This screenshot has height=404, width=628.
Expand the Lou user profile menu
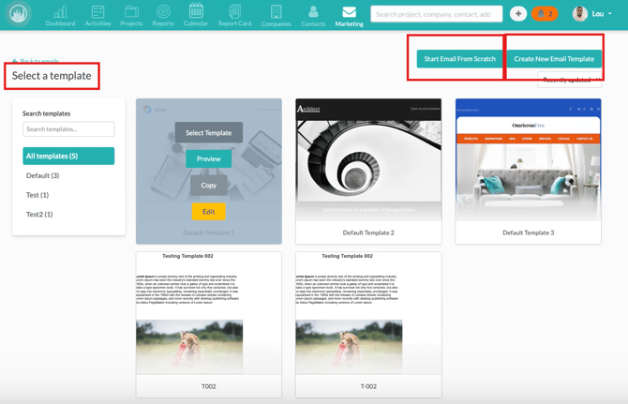point(593,14)
